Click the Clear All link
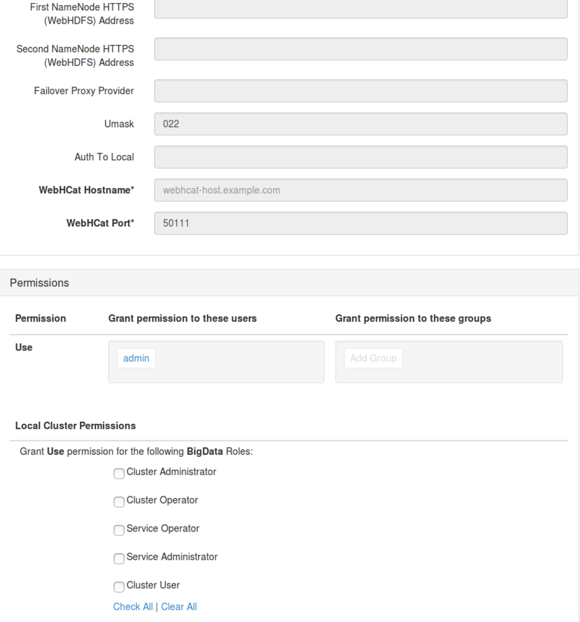The image size is (580, 622). (x=179, y=606)
